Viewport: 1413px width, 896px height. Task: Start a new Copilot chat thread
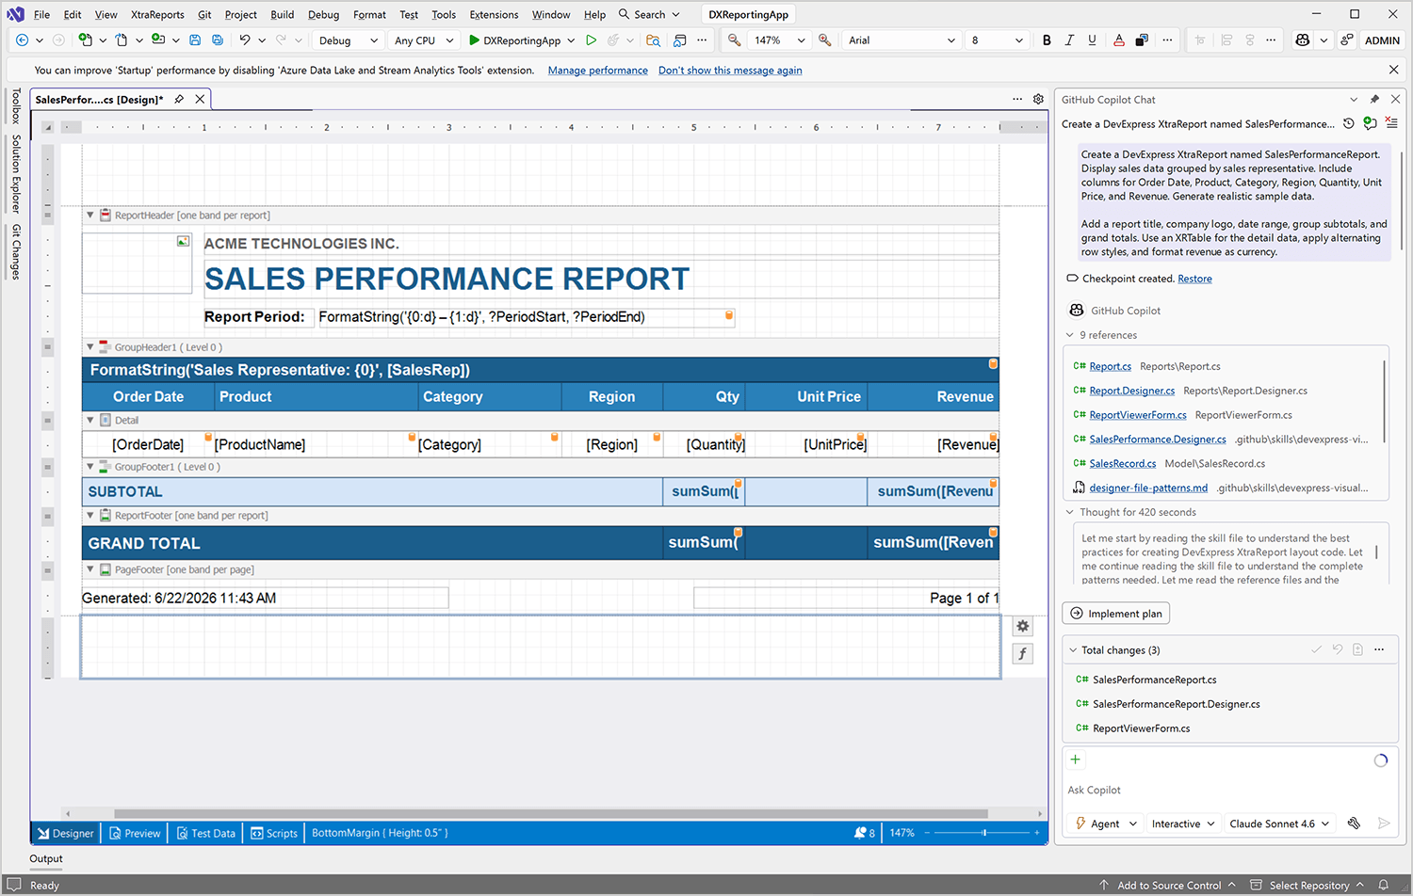pyautogui.click(x=1370, y=123)
